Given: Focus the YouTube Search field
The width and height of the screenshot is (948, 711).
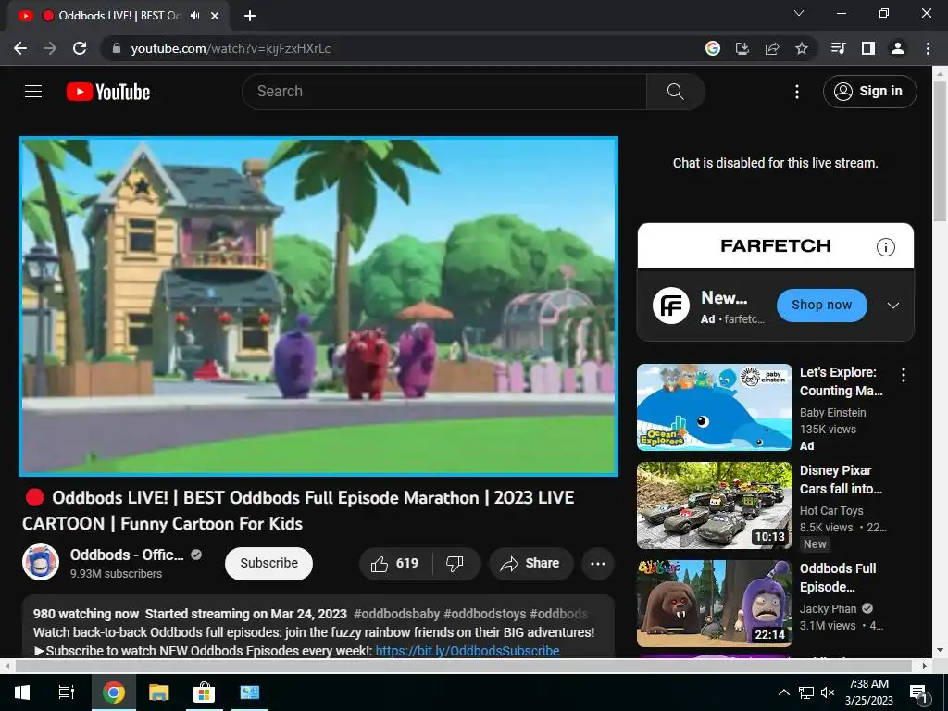Looking at the screenshot, I should point(444,92).
